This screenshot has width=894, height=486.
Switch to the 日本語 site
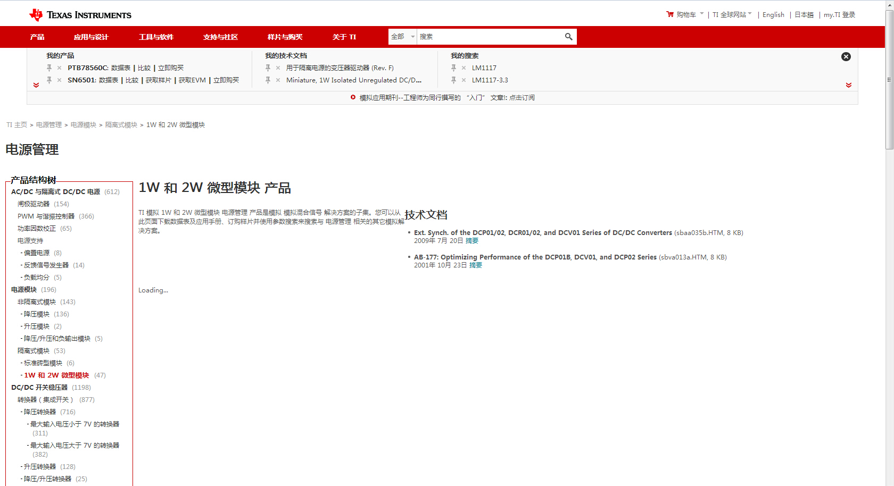click(804, 15)
